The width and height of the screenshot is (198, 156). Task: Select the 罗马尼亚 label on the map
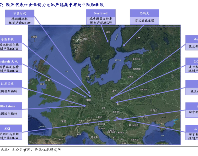tap(133, 125)
